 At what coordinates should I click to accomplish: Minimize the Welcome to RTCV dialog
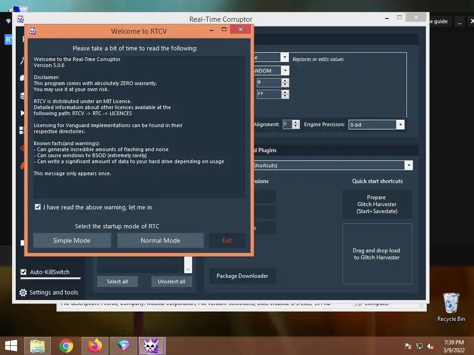coord(212,30)
